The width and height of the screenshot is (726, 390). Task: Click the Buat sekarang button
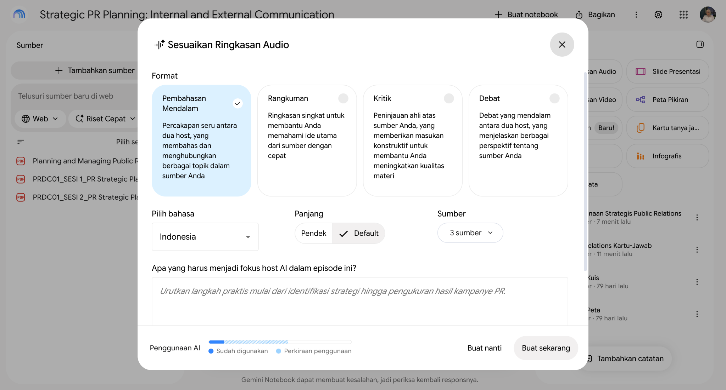pyautogui.click(x=546, y=348)
